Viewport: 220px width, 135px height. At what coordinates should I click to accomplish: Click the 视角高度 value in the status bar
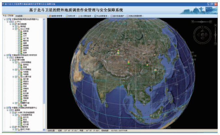pyautogui.click(x=119, y=131)
